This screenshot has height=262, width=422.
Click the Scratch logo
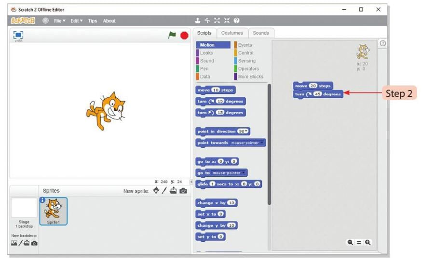pyautogui.click(x=23, y=21)
